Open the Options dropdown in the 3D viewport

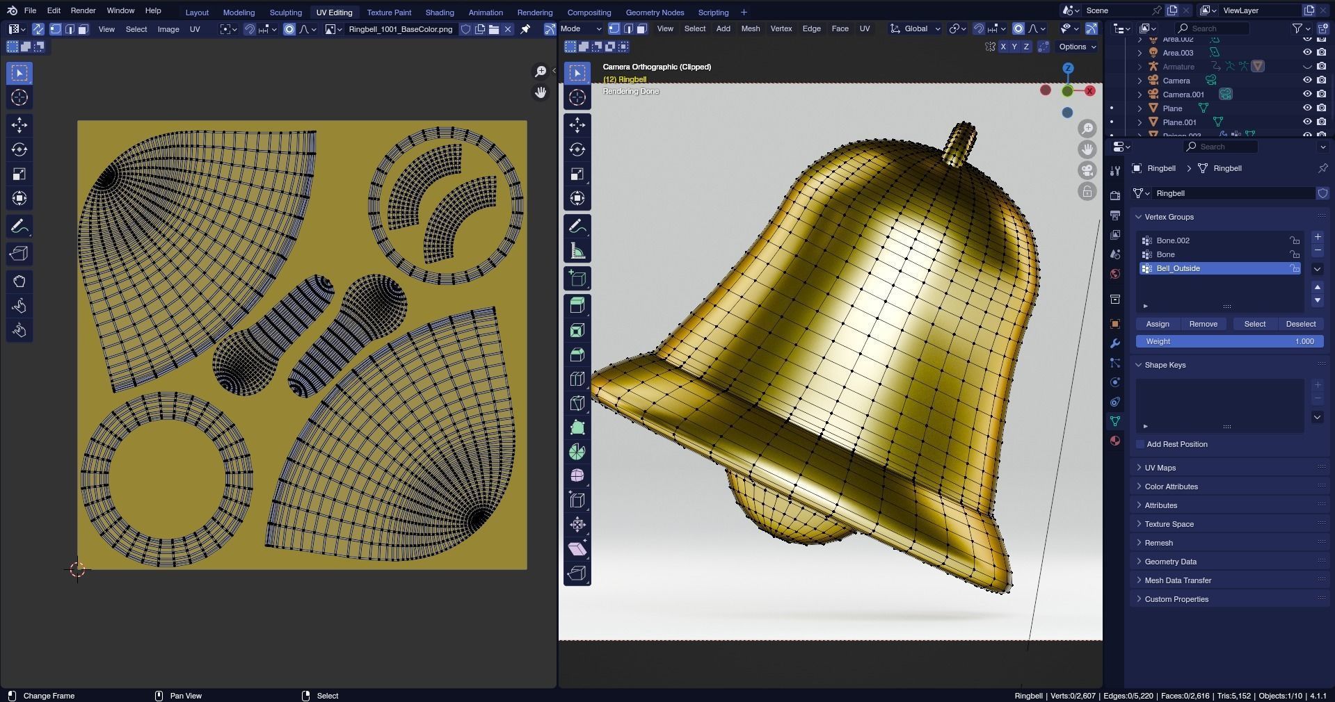pos(1077,47)
